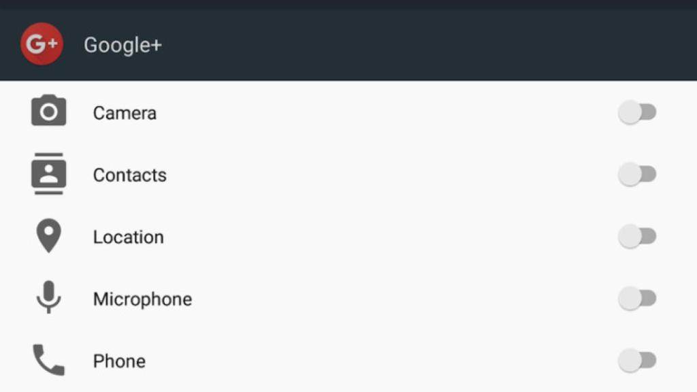Turn on the Contacts permission switch
Screen dimensions: 697x392
(638, 174)
